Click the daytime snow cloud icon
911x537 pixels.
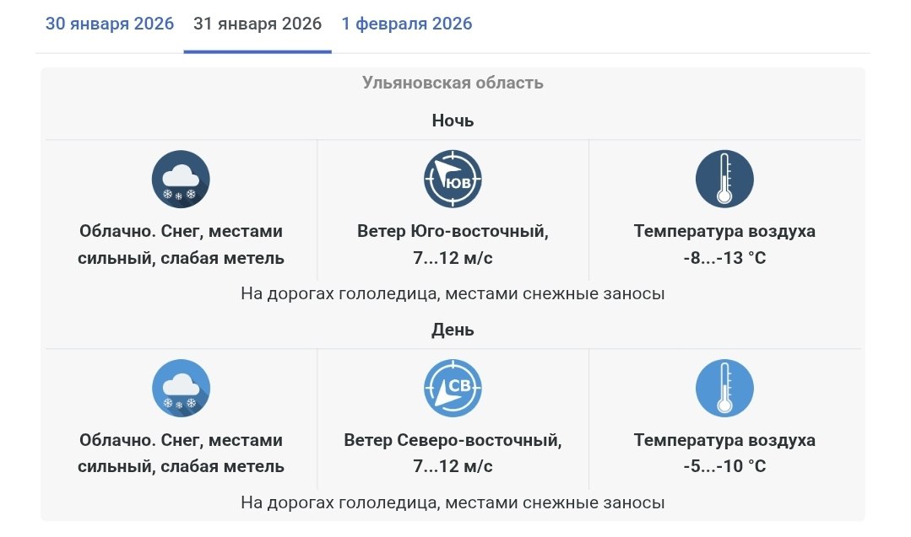point(181,389)
